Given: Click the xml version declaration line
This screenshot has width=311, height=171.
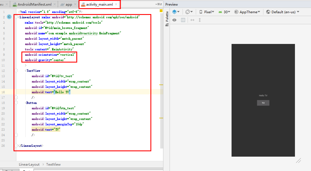Looking at the screenshot, I should pos(50,12).
